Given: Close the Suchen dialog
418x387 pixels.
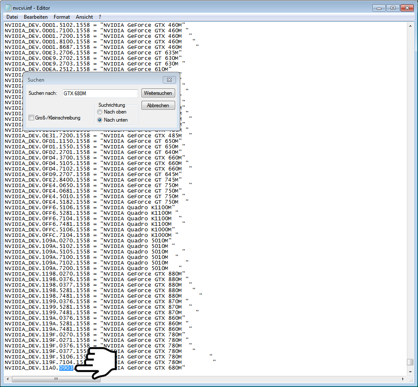Looking at the screenshot, I should (x=169, y=80).
